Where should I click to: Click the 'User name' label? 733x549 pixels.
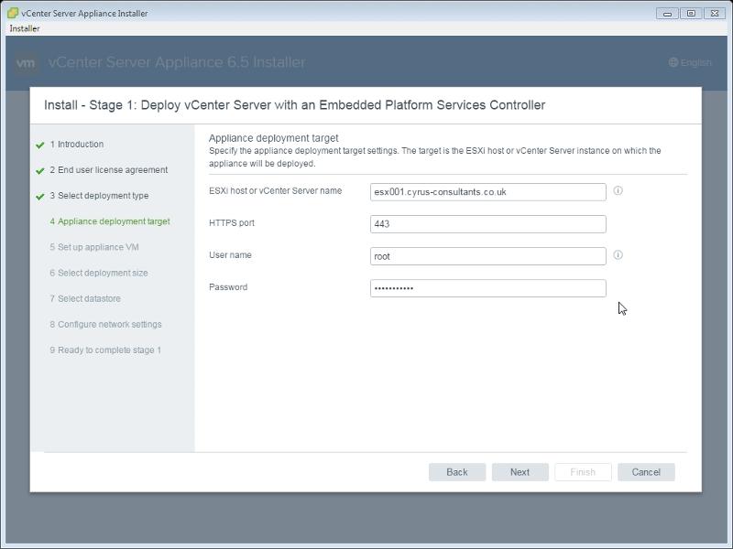point(230,255)
